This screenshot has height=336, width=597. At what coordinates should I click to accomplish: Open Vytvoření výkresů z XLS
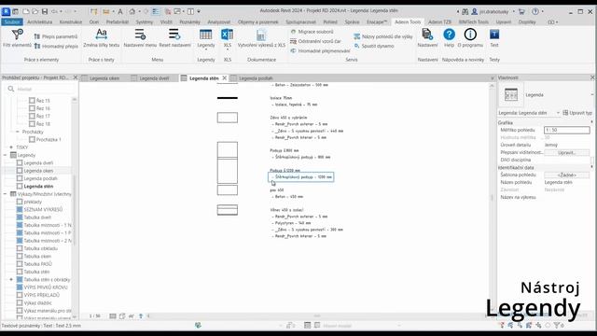tap(261, 37)
